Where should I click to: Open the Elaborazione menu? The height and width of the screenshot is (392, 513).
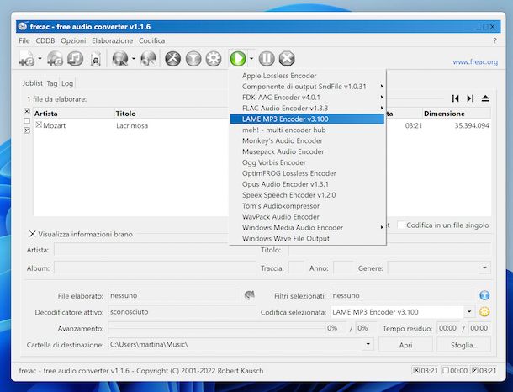[112, 40]
